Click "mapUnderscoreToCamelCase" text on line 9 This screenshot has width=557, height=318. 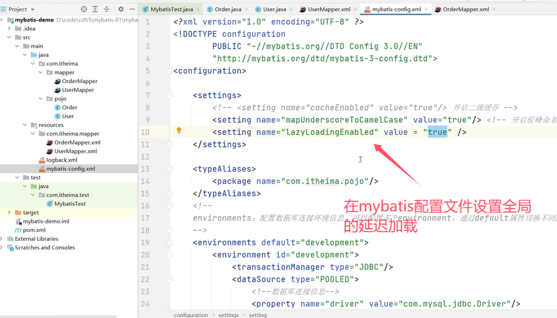pyautogui.click(x=345, y=120)
